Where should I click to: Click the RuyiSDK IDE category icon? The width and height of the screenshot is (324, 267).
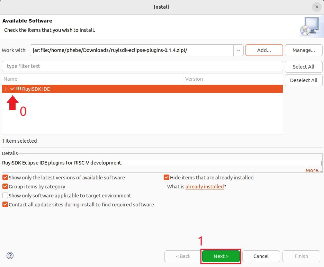point(19,89)
